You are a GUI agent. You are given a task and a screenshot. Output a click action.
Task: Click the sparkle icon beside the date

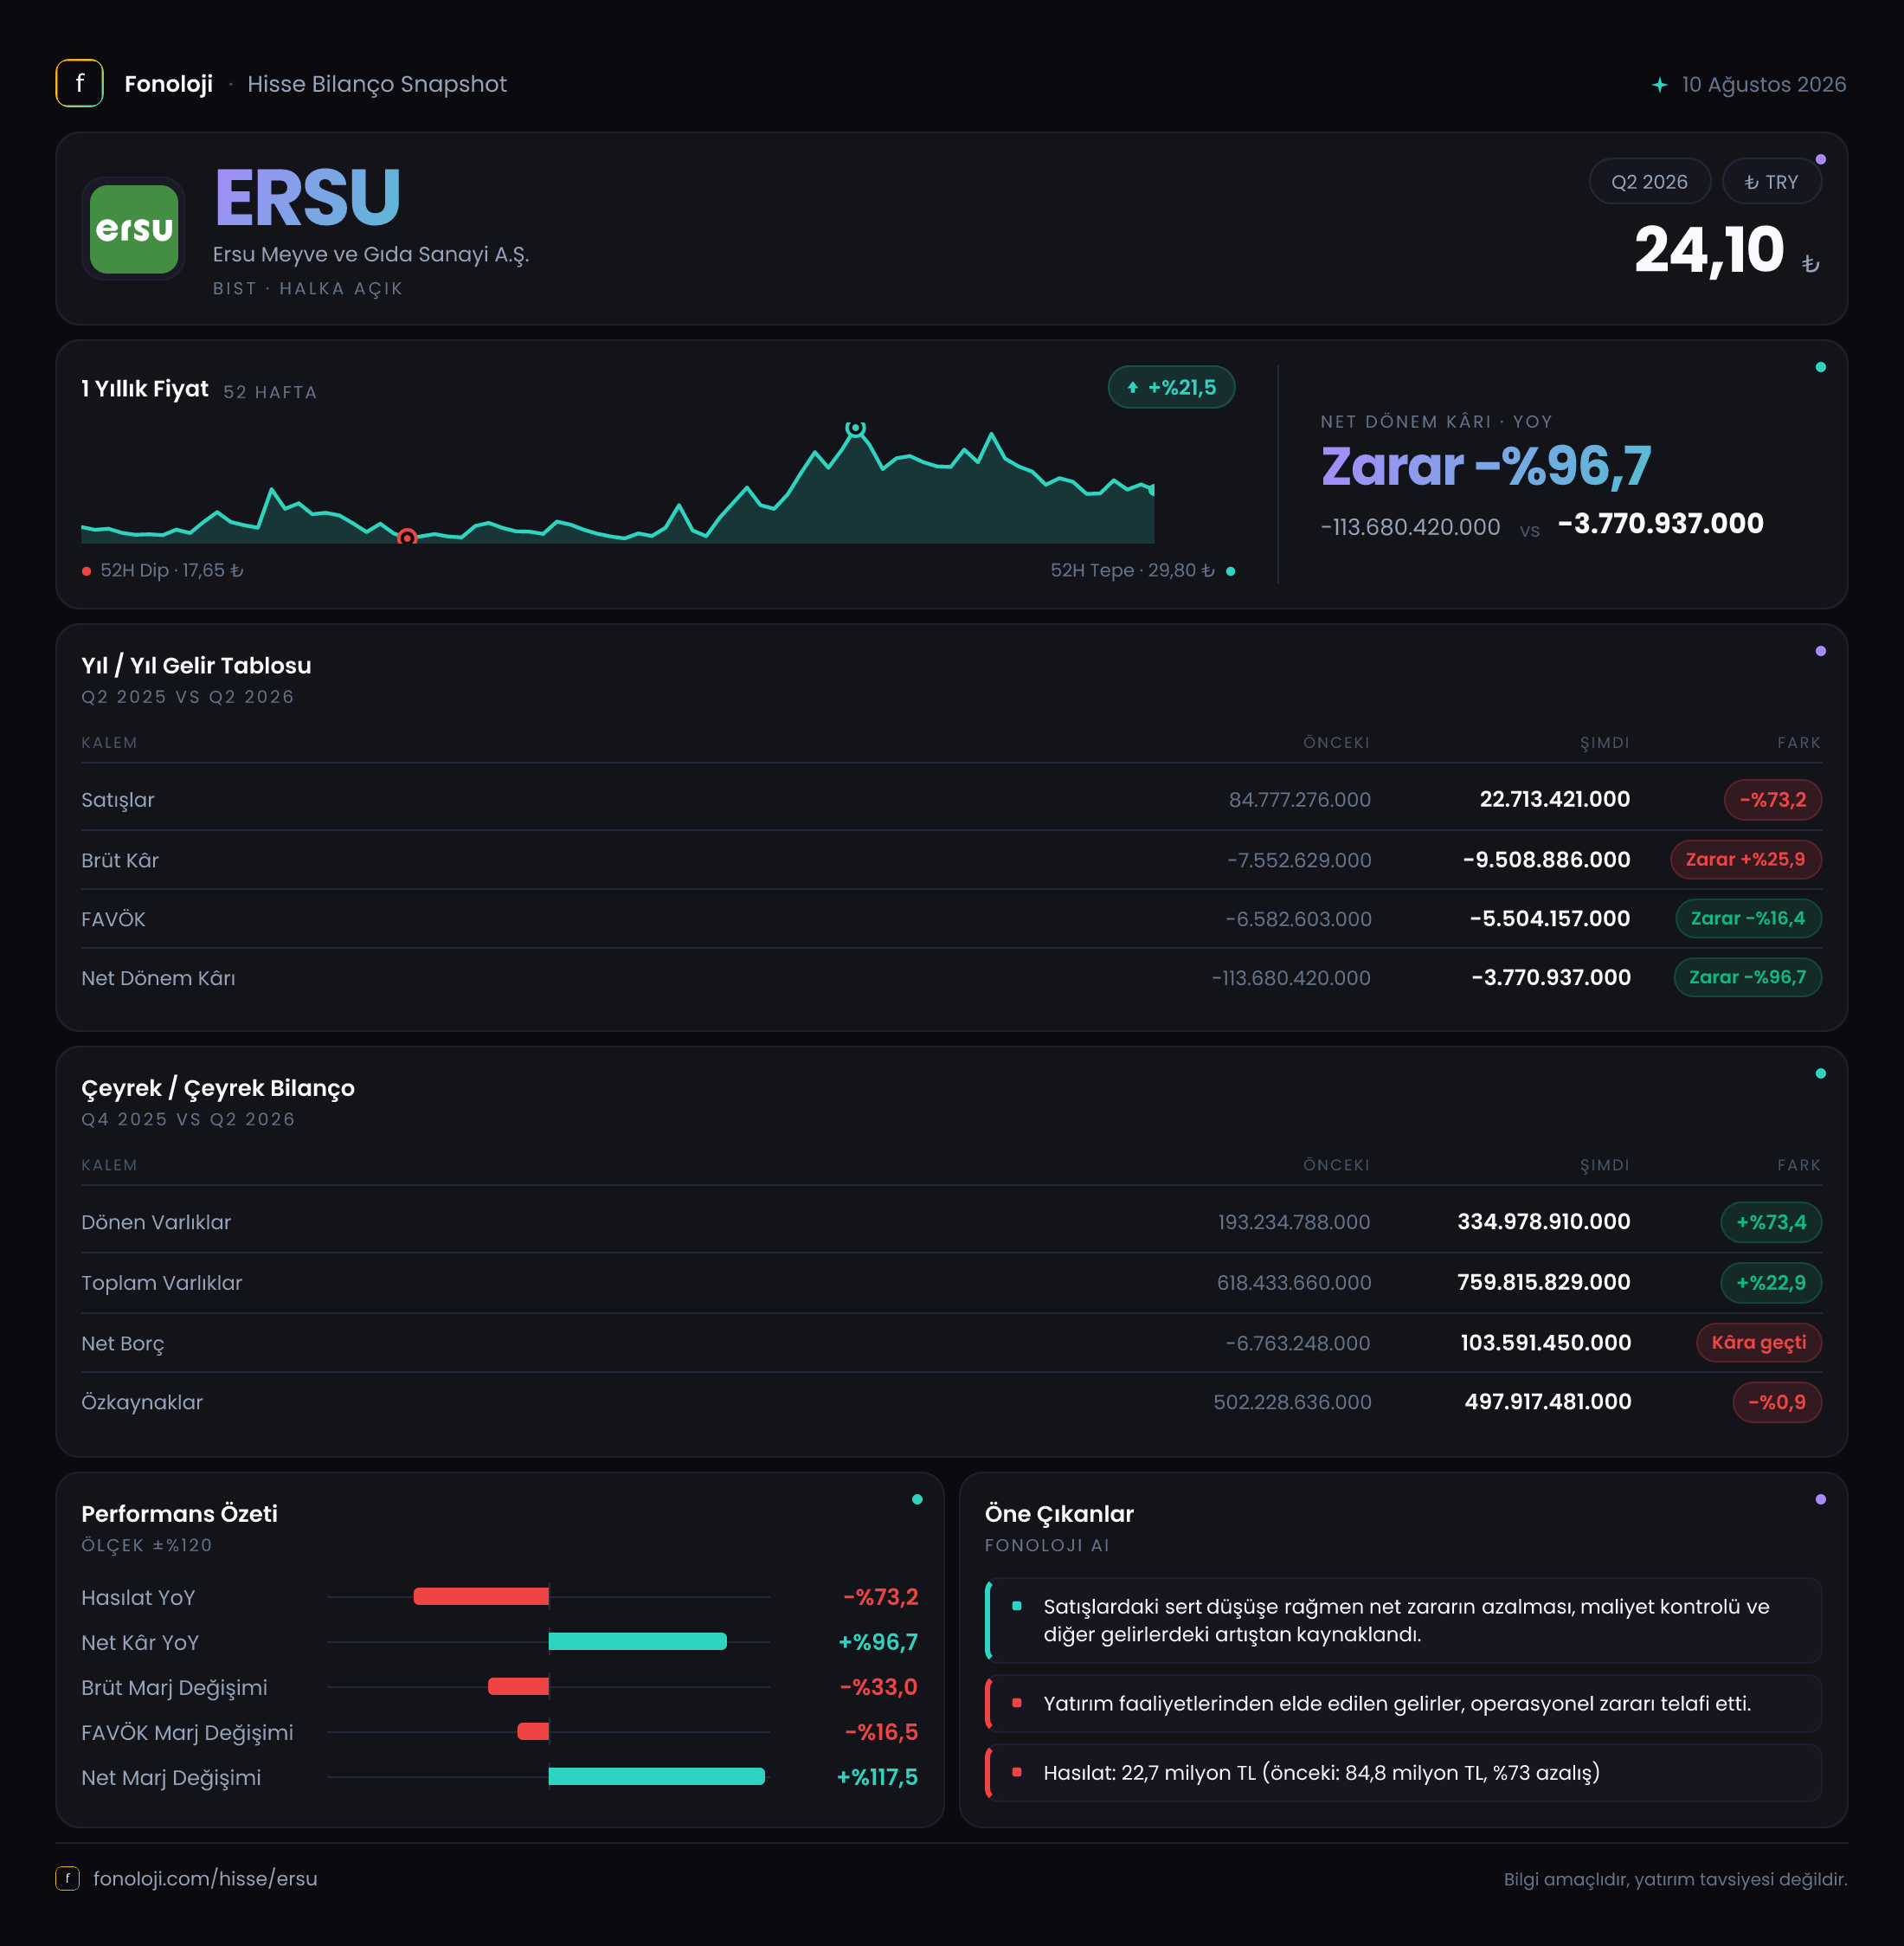[x=1659, y=85]
